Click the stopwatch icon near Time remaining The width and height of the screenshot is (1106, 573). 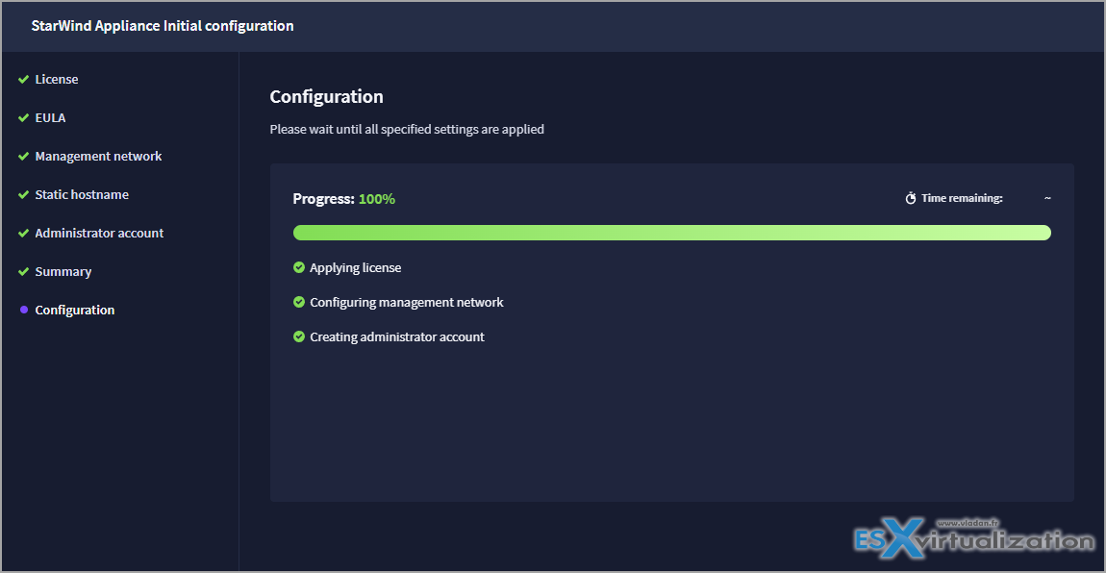tap(911, 199)
